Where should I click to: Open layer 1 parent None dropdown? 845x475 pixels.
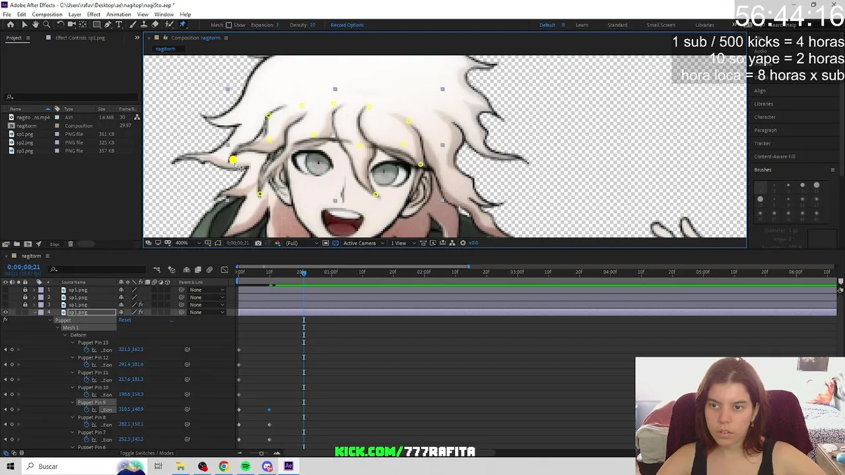[x=206, y=290]
